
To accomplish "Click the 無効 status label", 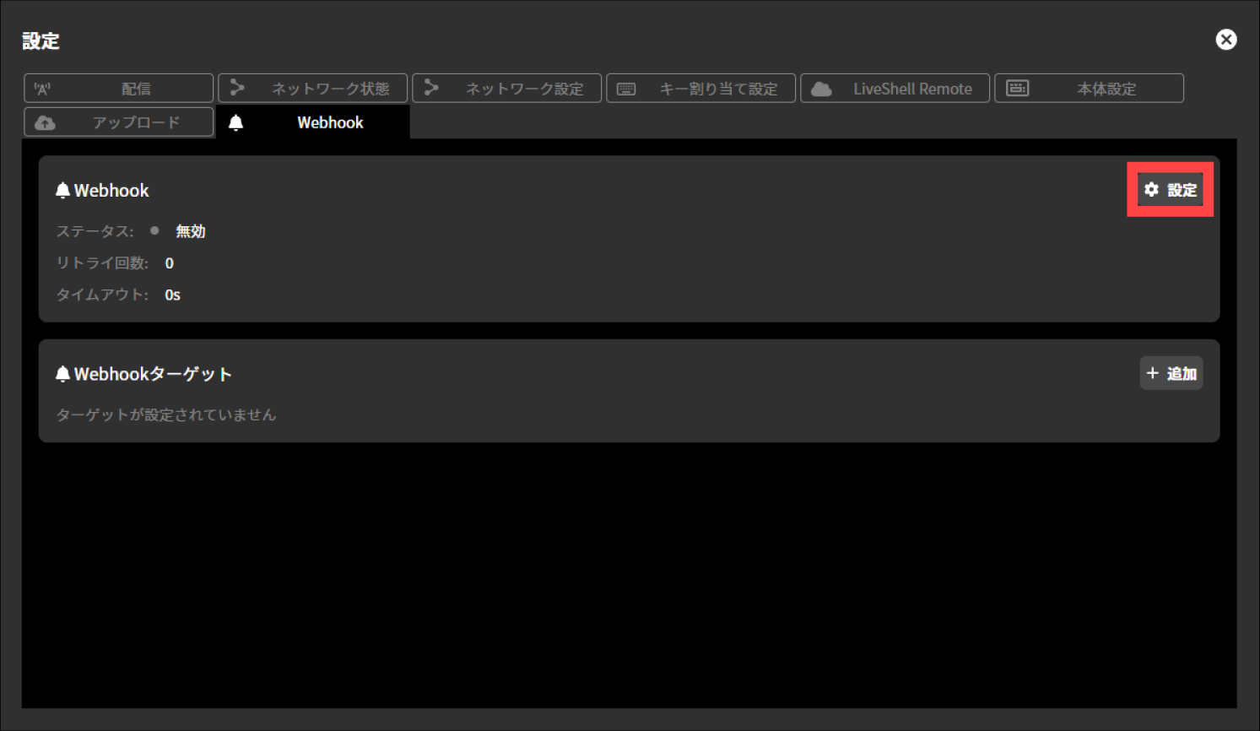I will [x=190, y=230].
